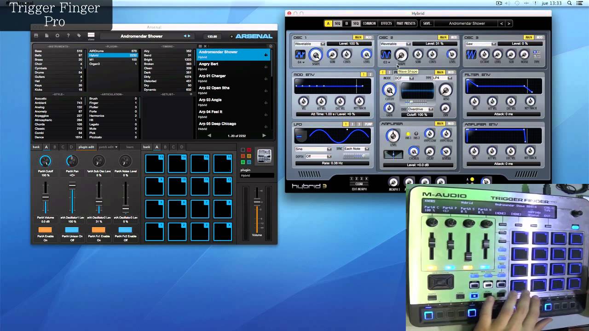
Task: Open LFO SYNC Each Note dropdown
Action: pos(357,149)
